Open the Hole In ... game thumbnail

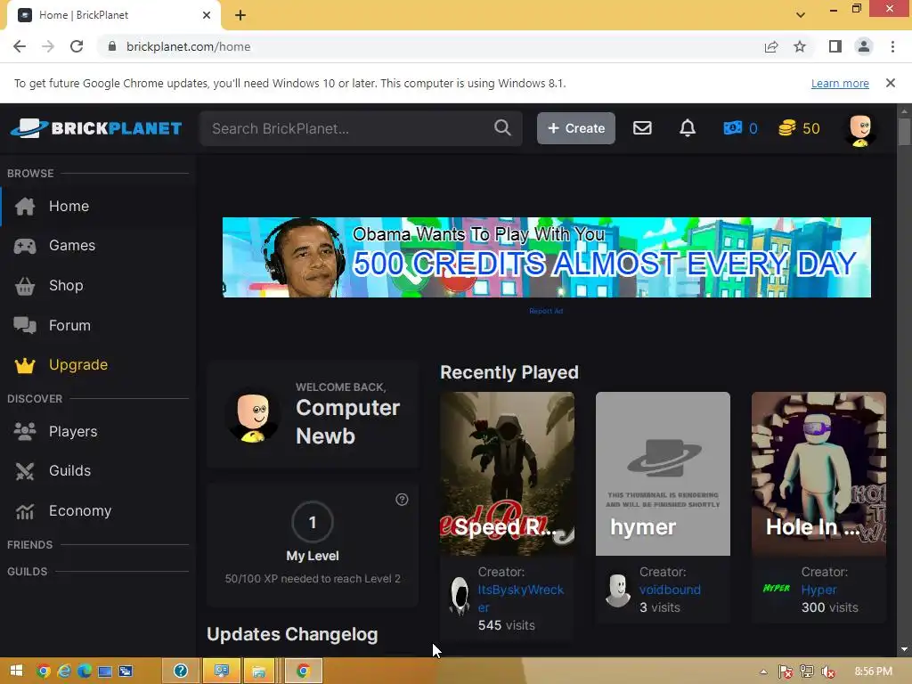819,474
